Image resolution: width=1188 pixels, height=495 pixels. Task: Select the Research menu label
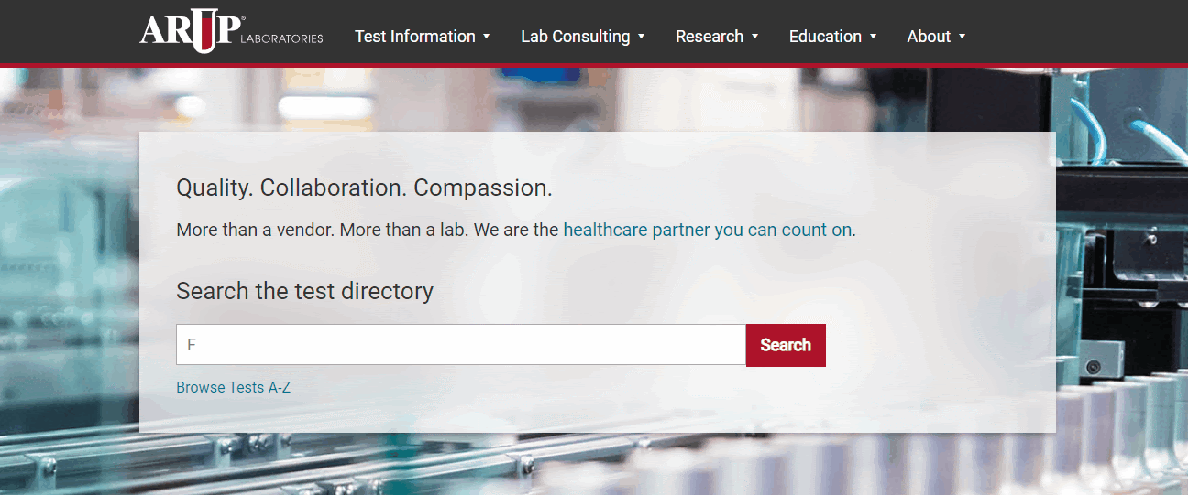709,37
